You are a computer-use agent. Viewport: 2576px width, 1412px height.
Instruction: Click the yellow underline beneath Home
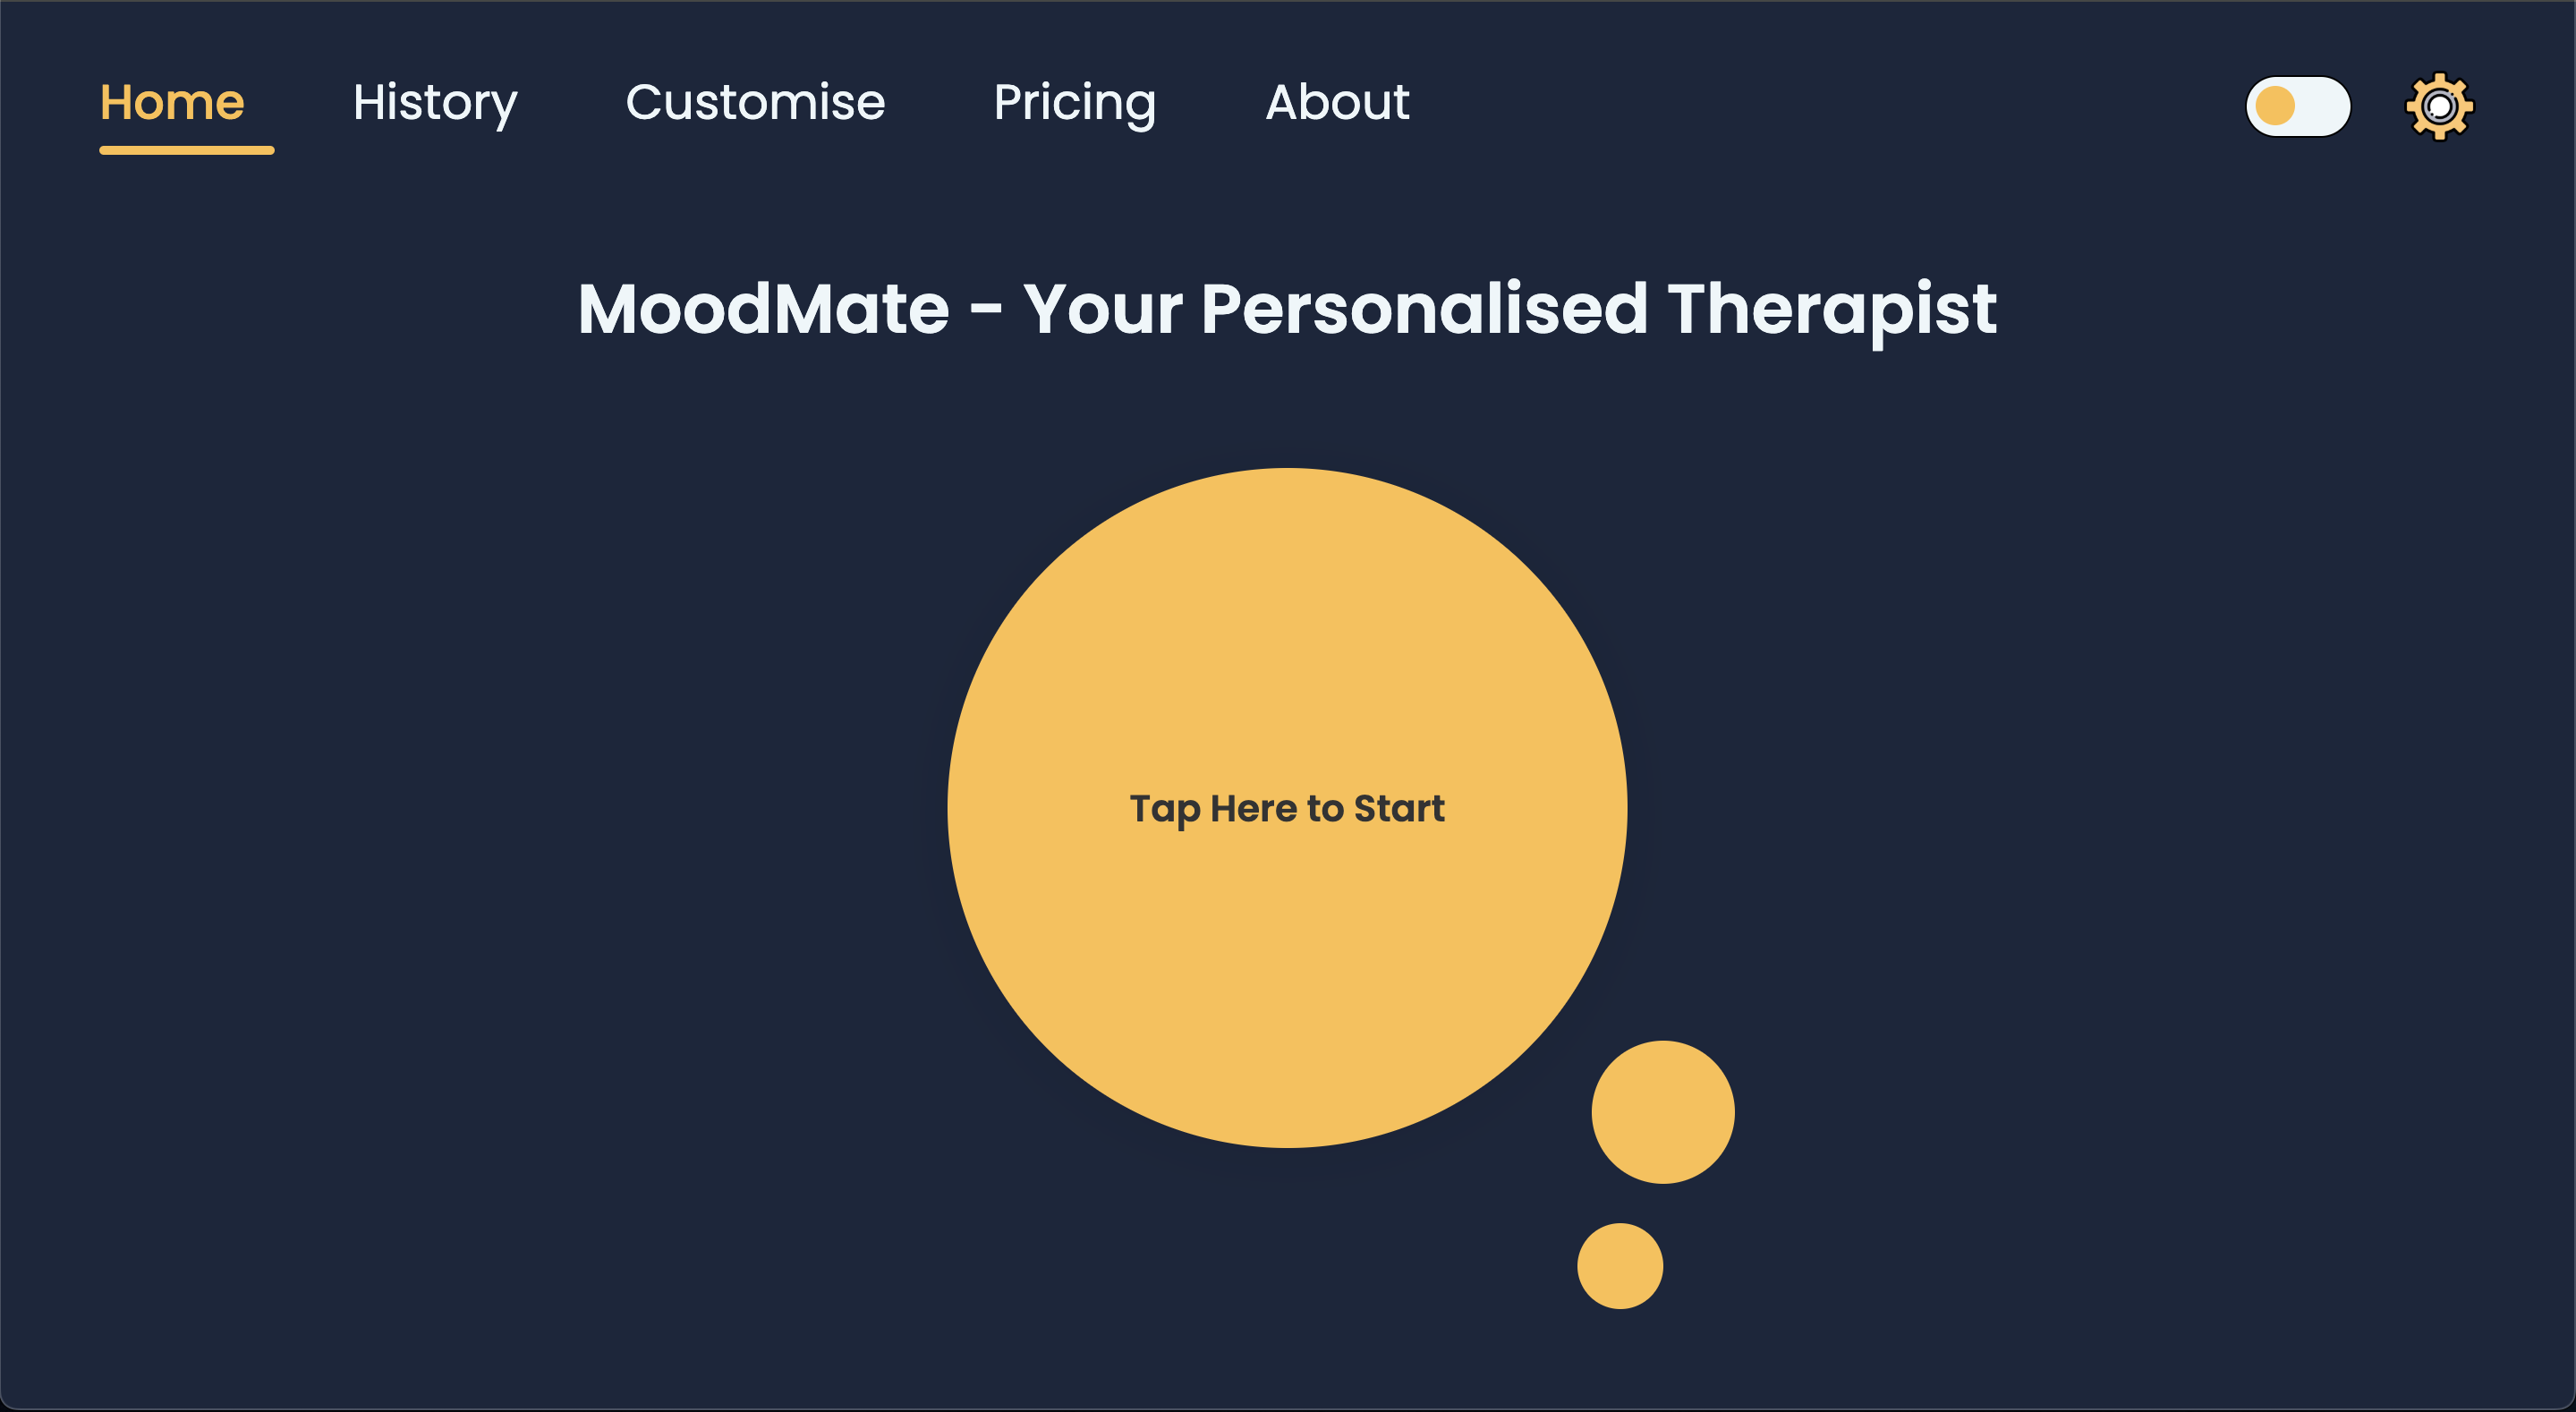coord(186,150)
